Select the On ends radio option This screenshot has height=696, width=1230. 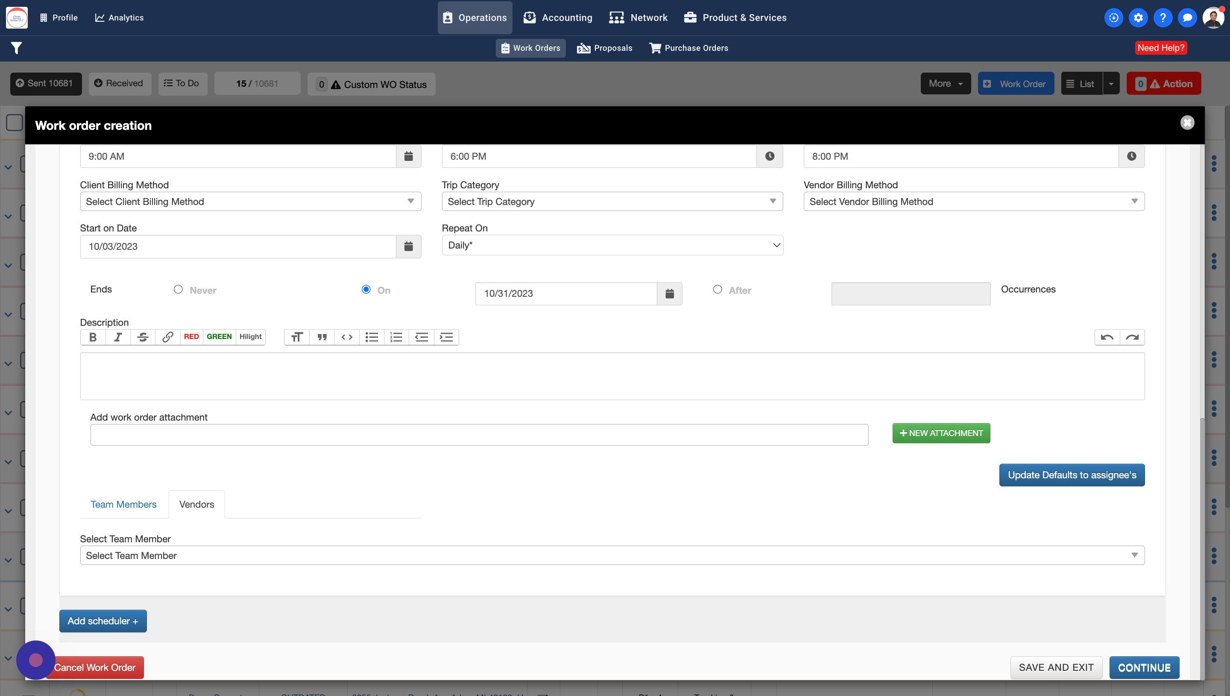[366, 289]
